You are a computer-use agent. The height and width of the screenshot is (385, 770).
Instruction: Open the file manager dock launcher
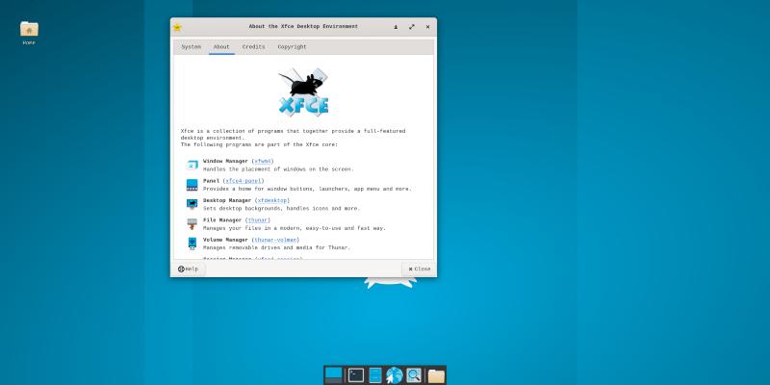(x=375, y=375)
